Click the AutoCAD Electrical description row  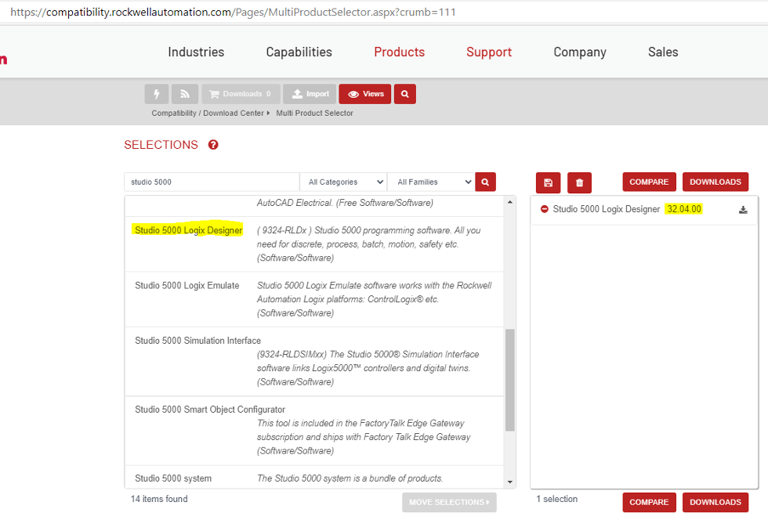314,206
